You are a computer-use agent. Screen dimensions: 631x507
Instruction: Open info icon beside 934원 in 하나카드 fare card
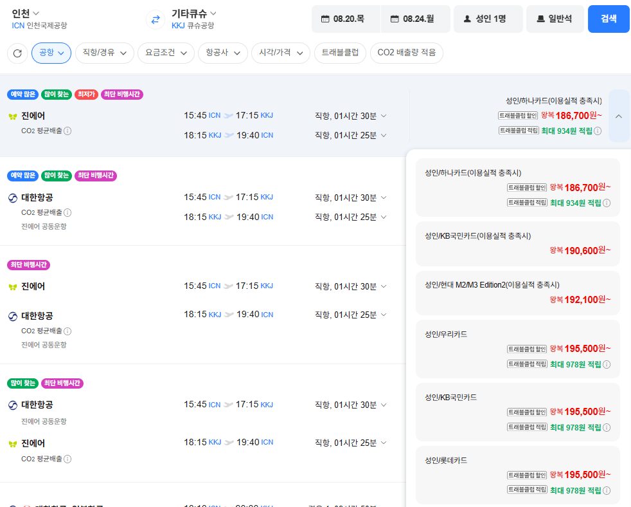(607, 203)
